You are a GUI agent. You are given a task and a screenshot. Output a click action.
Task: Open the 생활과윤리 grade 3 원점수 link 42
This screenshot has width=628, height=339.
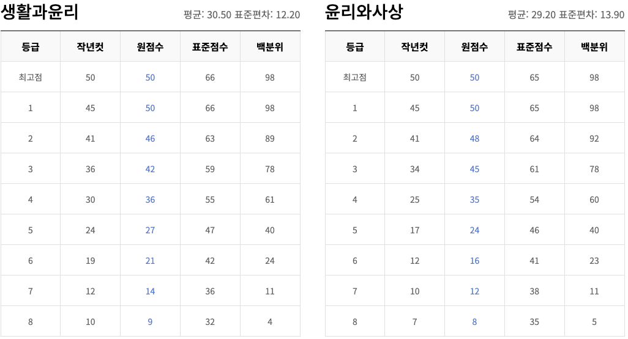coord(150,169)
